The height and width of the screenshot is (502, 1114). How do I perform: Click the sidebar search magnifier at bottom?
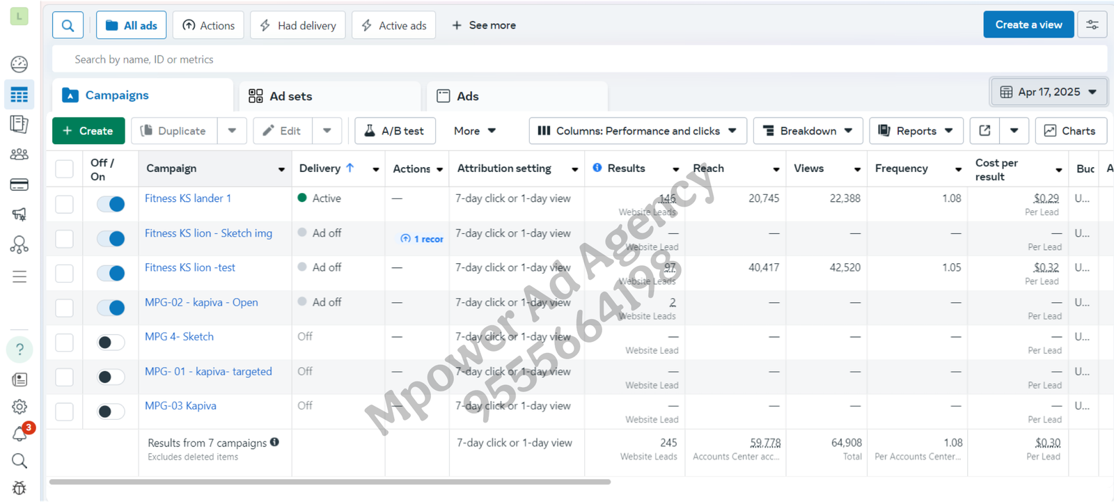[19, 461]
